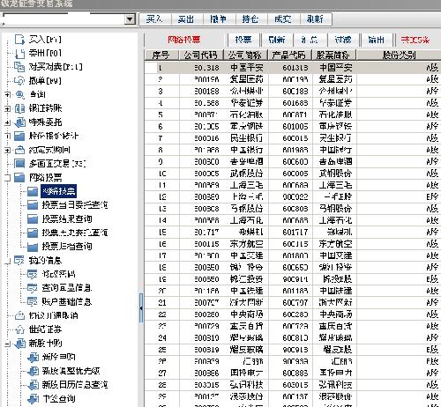
Task: Switch to the 持仓 toolbar tab
Action: click(250, 19)
